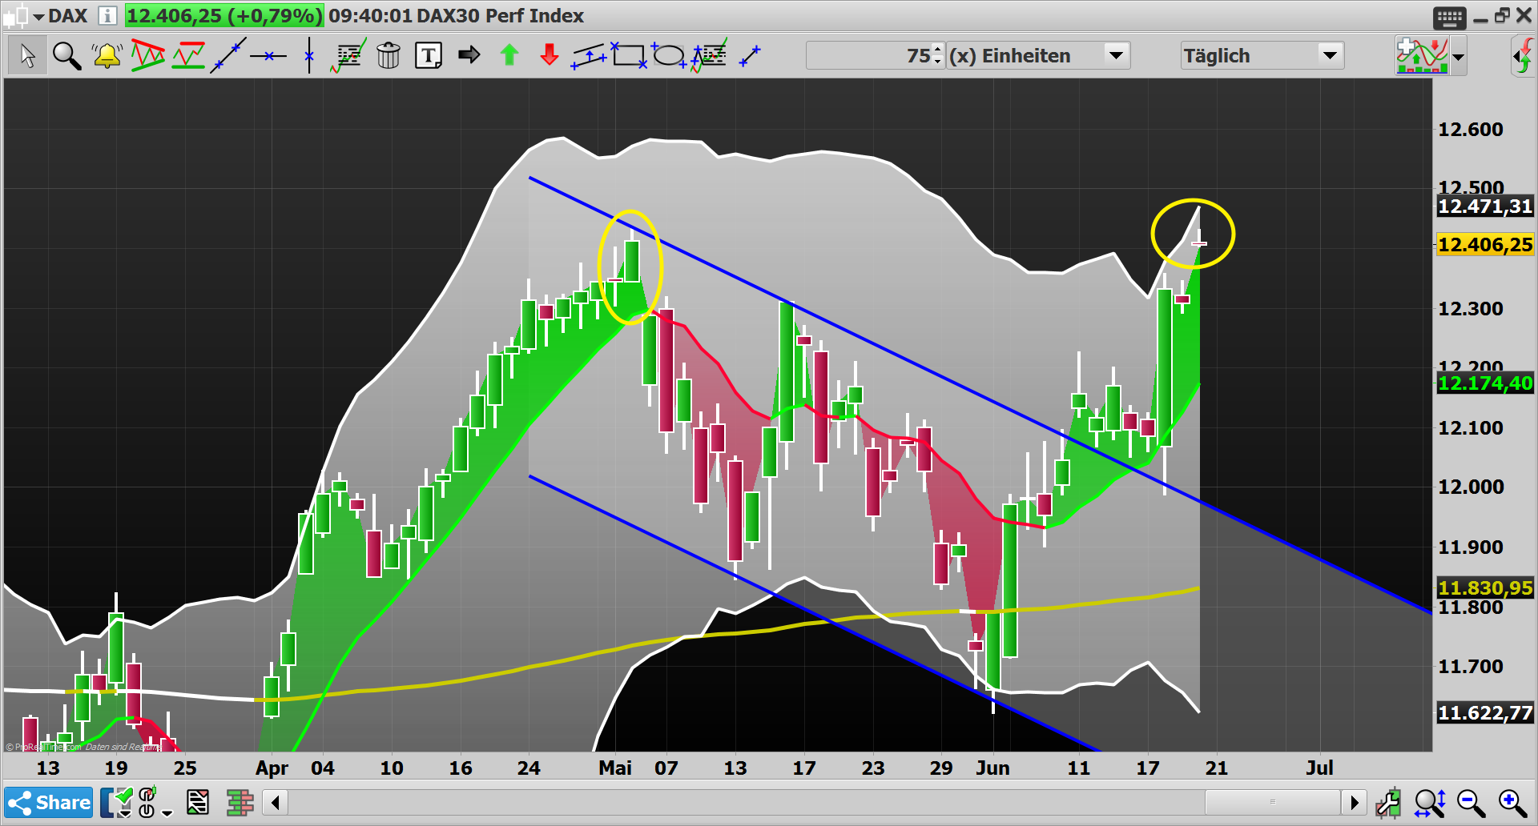The height and width of the screenshot is (826, 1538).
Task: Show the red and green horizontal bars panel
Action: click(240, 802)
